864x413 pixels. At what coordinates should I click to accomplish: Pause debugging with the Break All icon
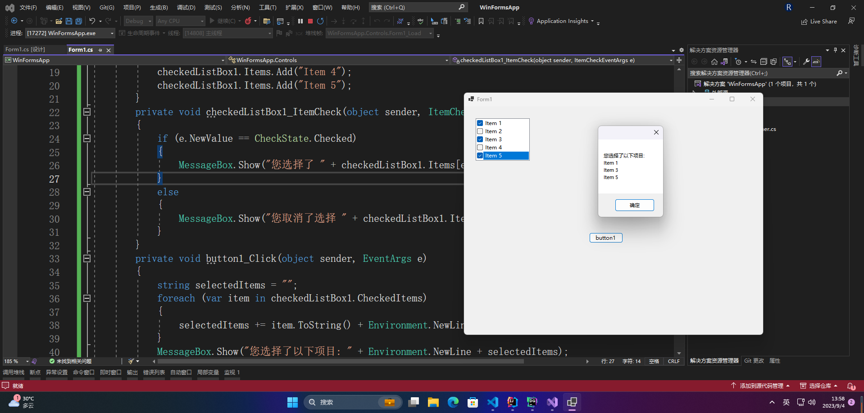click(300, 21)
